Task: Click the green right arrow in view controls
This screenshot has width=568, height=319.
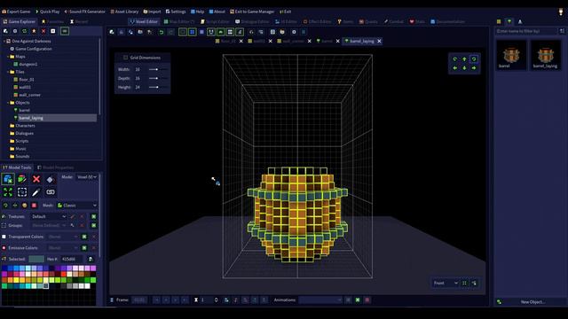Action: [474, 68]
